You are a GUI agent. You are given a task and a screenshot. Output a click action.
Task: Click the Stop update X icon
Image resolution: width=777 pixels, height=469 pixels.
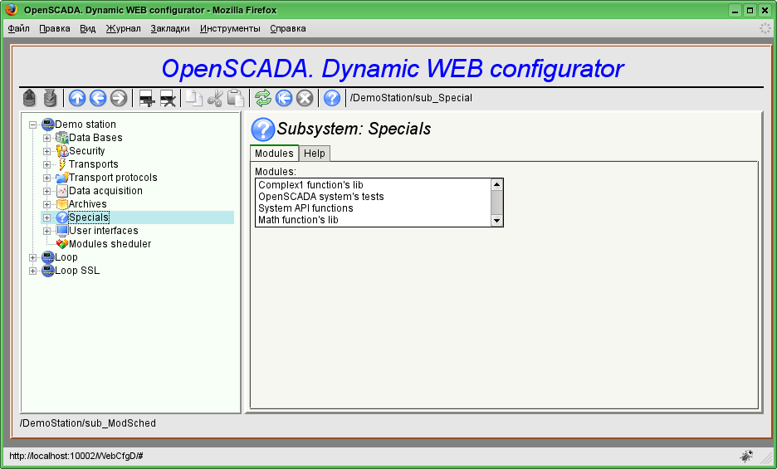click(305, 98)
